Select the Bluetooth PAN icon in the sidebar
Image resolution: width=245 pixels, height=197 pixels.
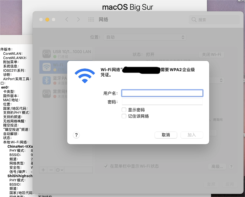pyautogui.click(x=47, y=80)
